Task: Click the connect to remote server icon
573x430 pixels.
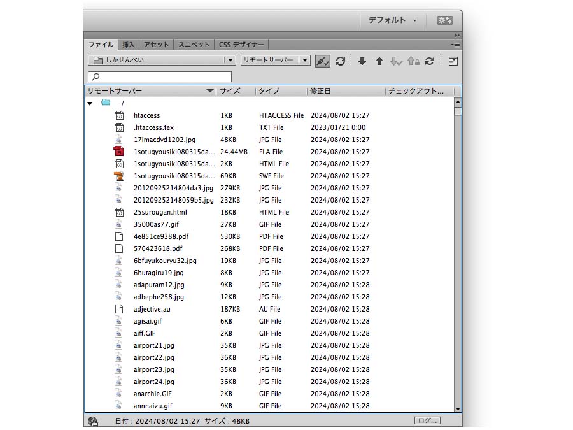Action: click(323, 61)
